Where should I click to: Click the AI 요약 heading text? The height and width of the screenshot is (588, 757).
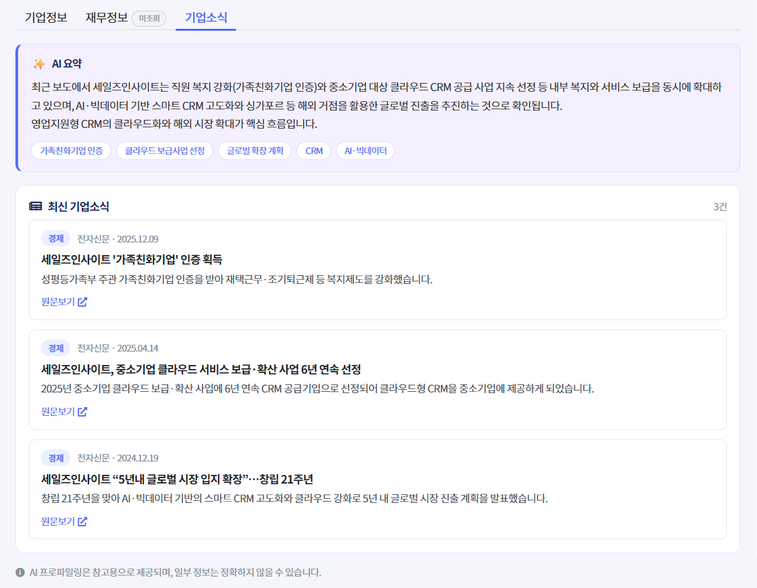pos(66,64)
